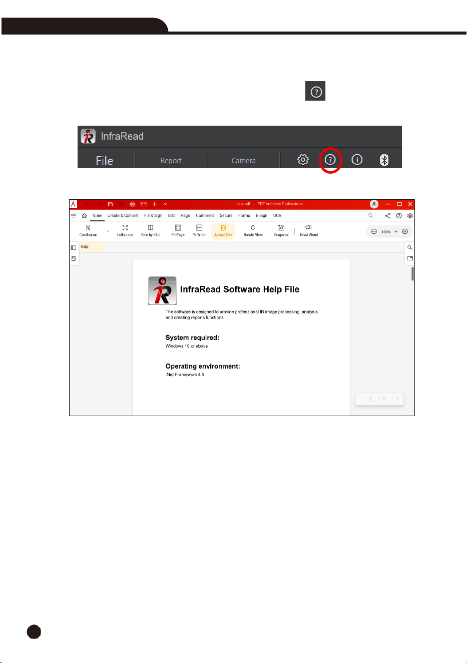Click the email envelope icon in title bar

(x=143, y=204)
